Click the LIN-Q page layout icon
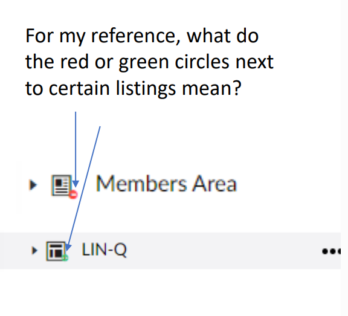 coord(56,251)
